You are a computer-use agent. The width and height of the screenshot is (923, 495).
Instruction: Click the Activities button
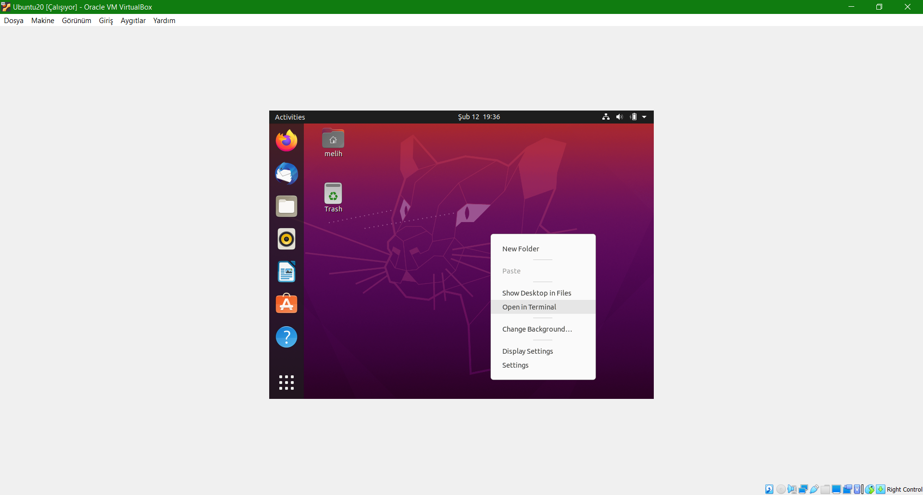coord(290,117)
